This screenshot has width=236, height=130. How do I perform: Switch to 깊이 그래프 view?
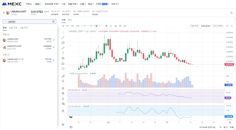tap(218, 26)
